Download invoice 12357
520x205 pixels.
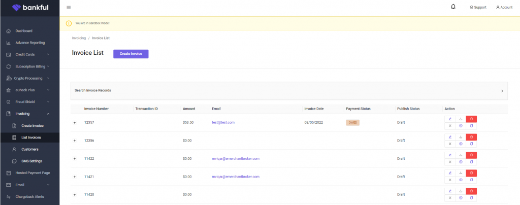pos(461,119)
